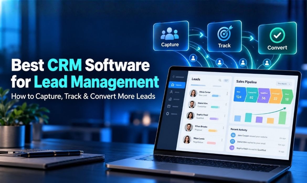Open the Daniel Kim lead name
The height and width of the screenshot is (183, 307).
point(203,103)
